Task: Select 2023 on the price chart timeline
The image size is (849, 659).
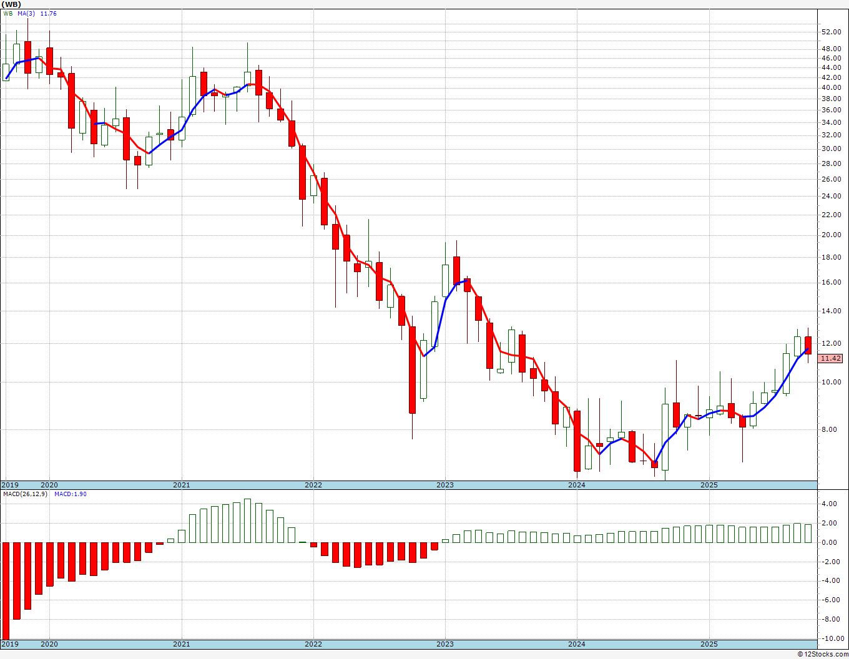Action: point(444,485)
